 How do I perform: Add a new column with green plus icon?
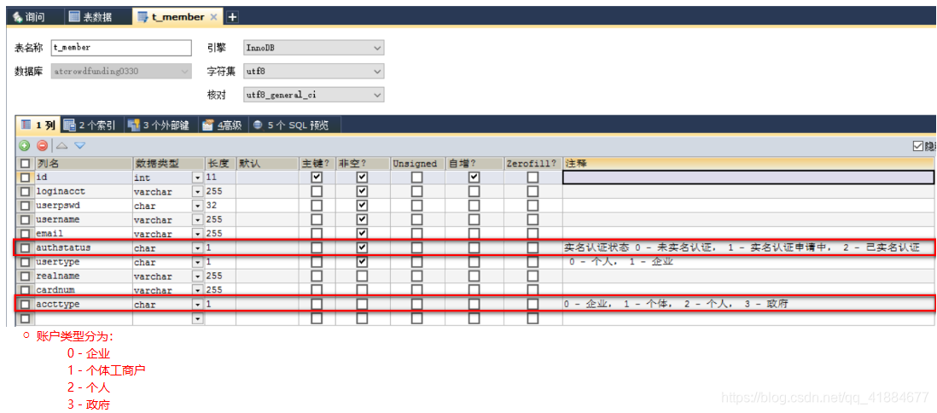coord(25,145)
